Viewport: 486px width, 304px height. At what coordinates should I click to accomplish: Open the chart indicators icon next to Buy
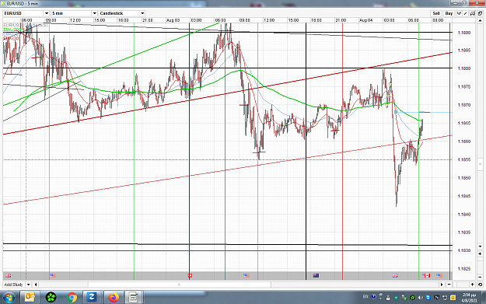(x=459, y=13)
